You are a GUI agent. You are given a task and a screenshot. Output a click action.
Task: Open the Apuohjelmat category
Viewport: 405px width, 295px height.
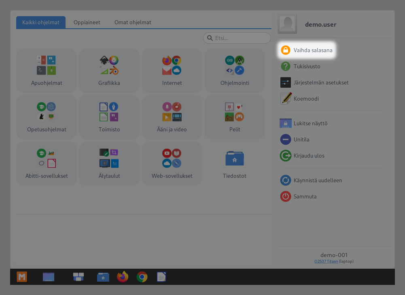47,71
